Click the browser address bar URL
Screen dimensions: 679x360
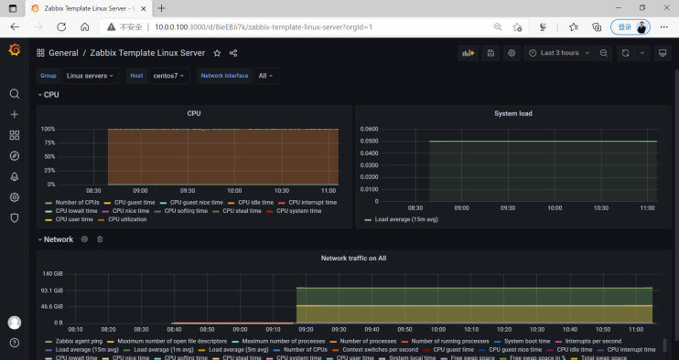point(264,27)
